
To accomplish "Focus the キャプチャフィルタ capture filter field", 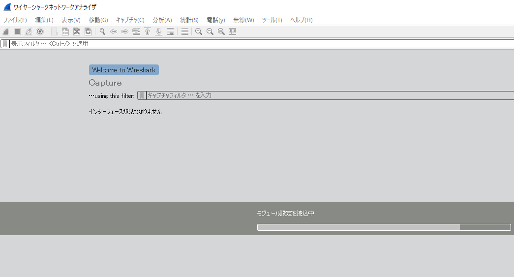I will (330, 95).
